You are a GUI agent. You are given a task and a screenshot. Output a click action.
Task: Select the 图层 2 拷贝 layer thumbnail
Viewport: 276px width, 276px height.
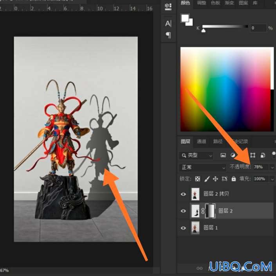pyautogui.click(x=195, y=194)
